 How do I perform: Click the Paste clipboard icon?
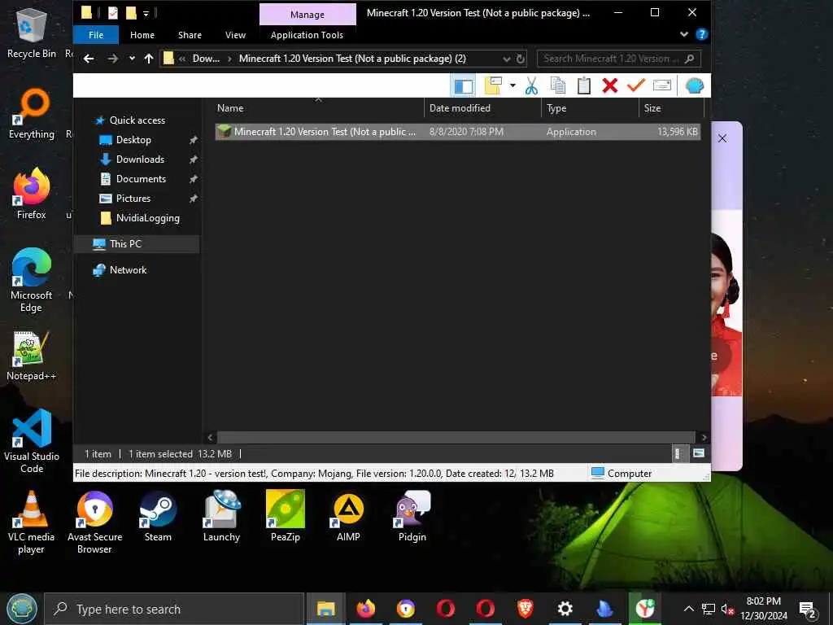pos(584,85)
